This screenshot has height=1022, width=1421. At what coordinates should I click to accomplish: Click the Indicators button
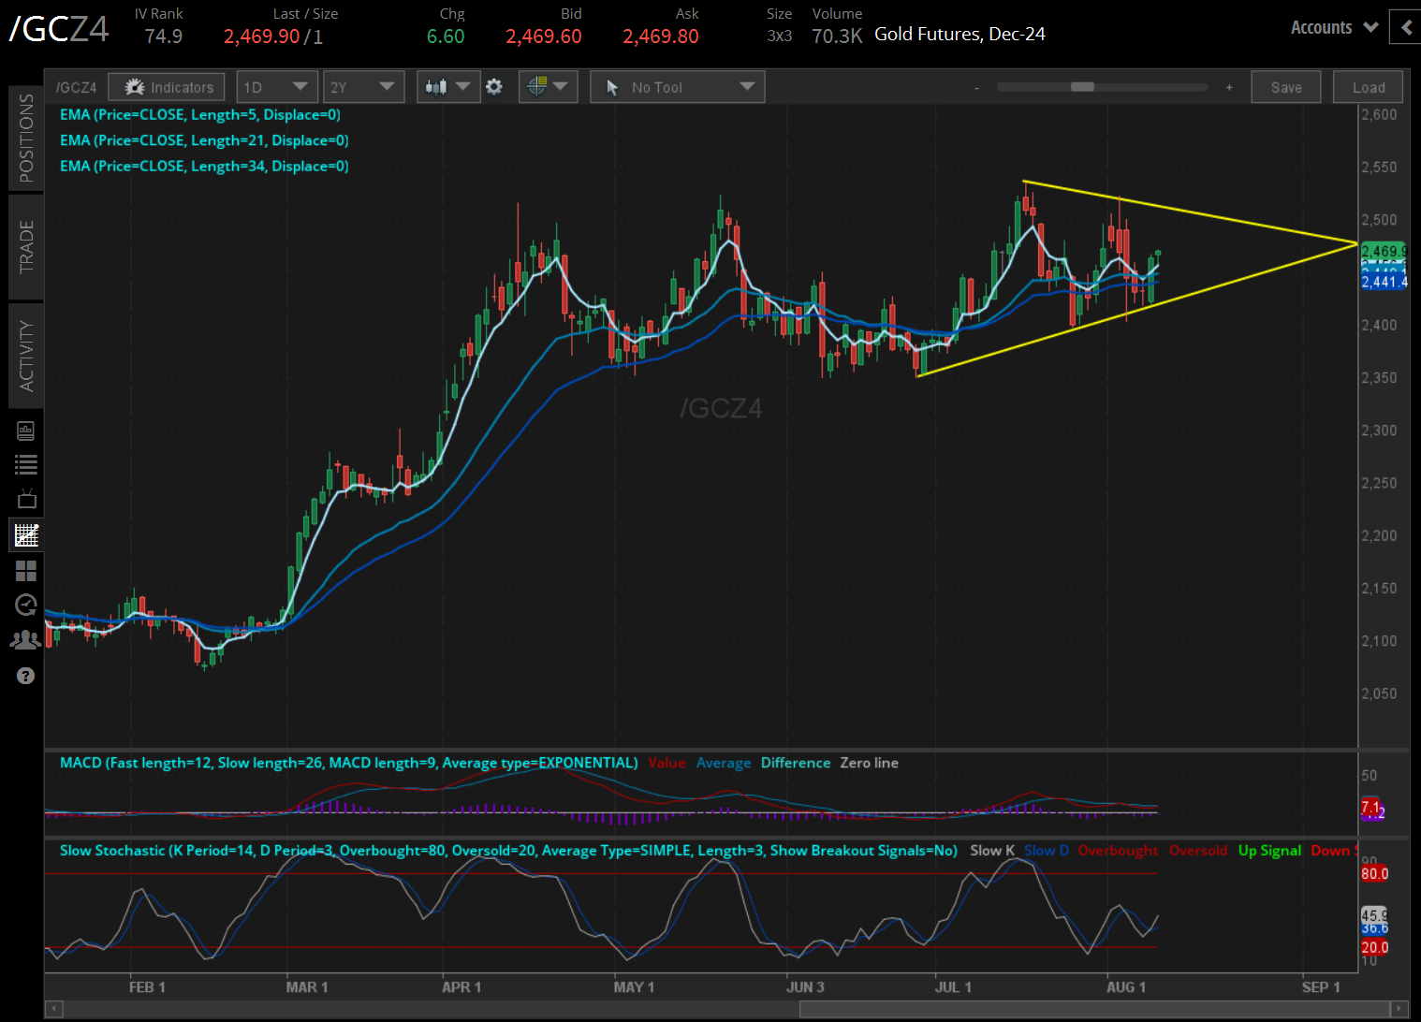pyautogui.click(x=167, y=87)
